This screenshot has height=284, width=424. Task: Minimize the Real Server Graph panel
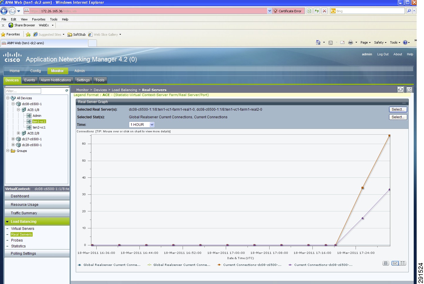404,103
